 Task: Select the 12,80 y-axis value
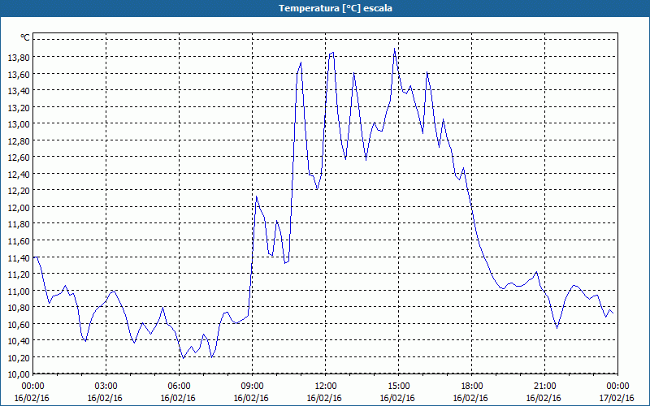click(18, 140)
